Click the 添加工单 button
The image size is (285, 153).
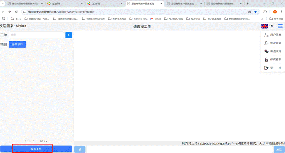coord(36,149)
